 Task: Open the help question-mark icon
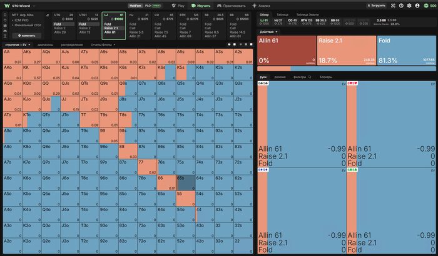click(x=401, y=6)
